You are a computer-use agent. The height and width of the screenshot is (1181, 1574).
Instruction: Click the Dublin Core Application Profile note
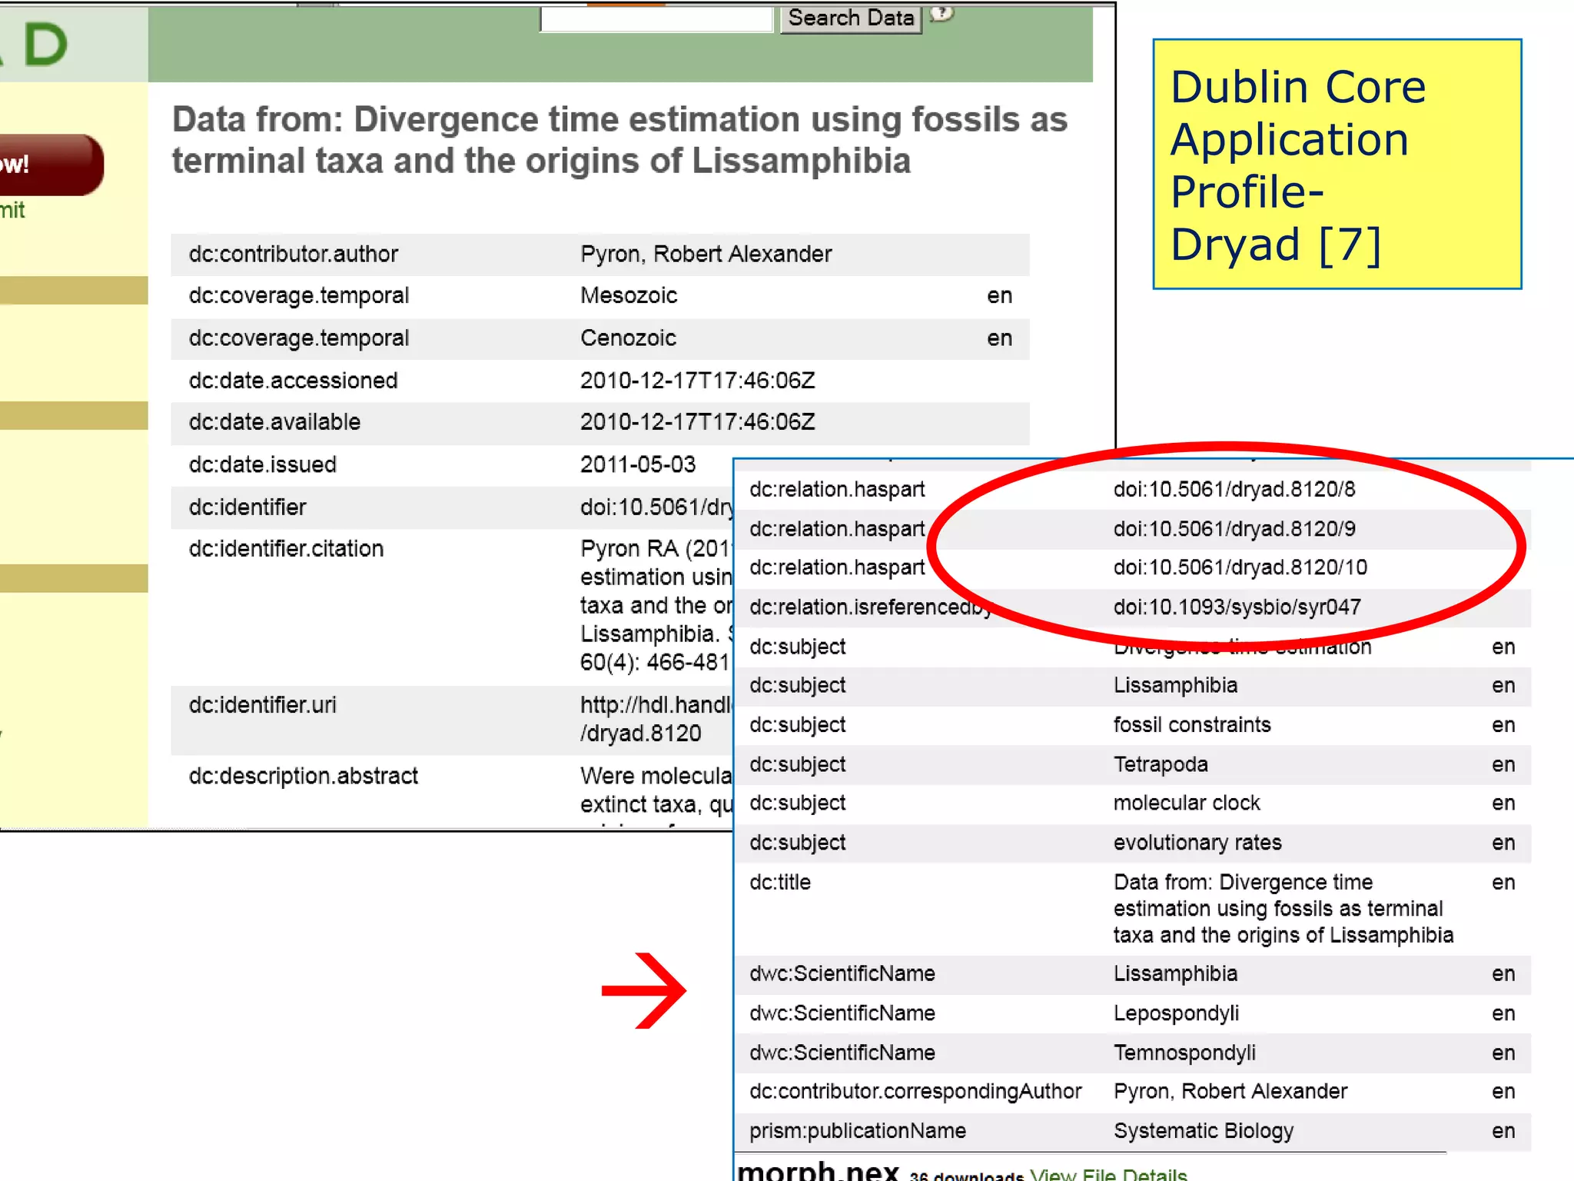[x=1337, y=164]
